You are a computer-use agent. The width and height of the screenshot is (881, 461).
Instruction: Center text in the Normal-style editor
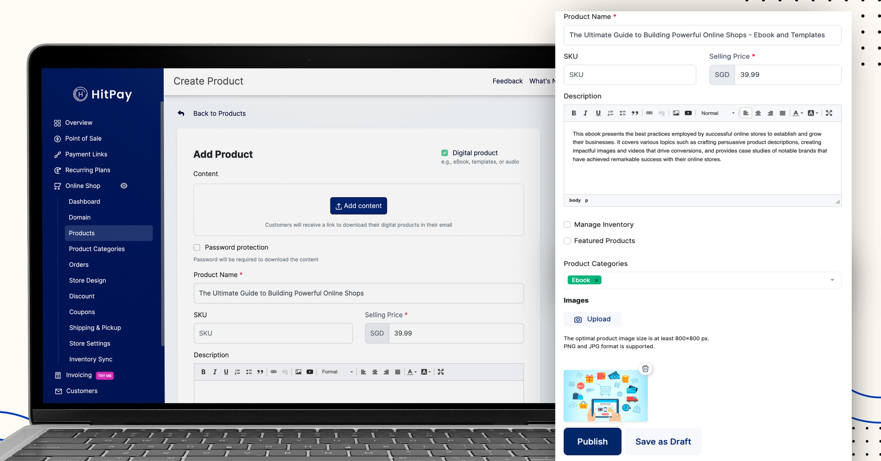pos(758,113)
